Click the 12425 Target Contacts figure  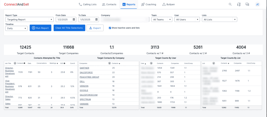click(x=25, y=47)
